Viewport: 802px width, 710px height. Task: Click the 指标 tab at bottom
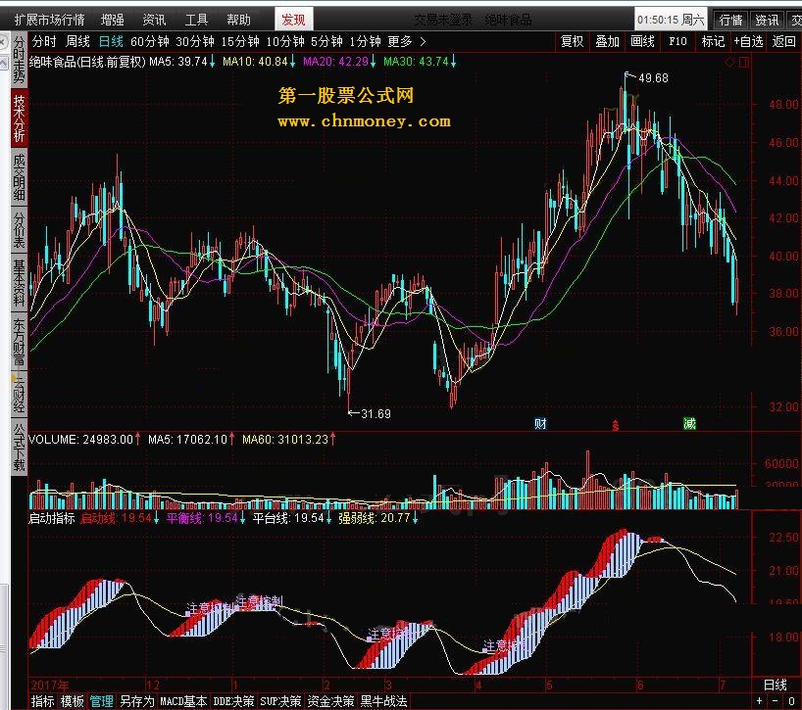click(42, 701)
